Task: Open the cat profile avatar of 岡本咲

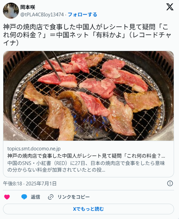Action: 11,11
